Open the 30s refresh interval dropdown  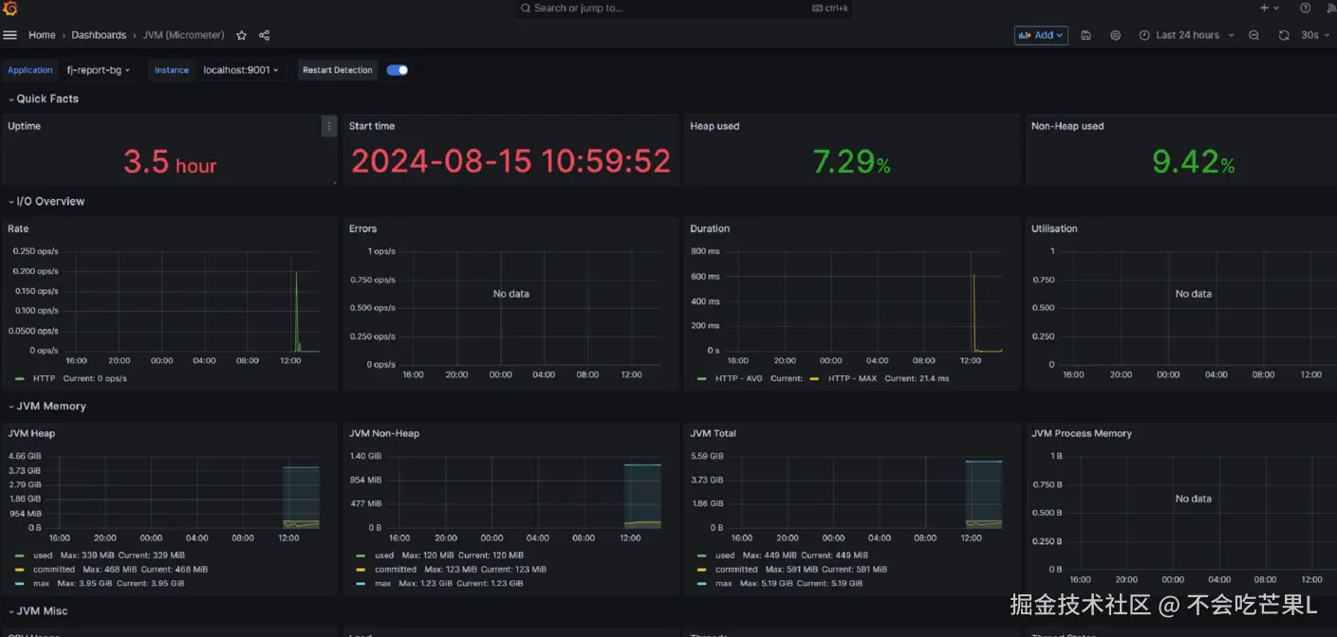1315,35
